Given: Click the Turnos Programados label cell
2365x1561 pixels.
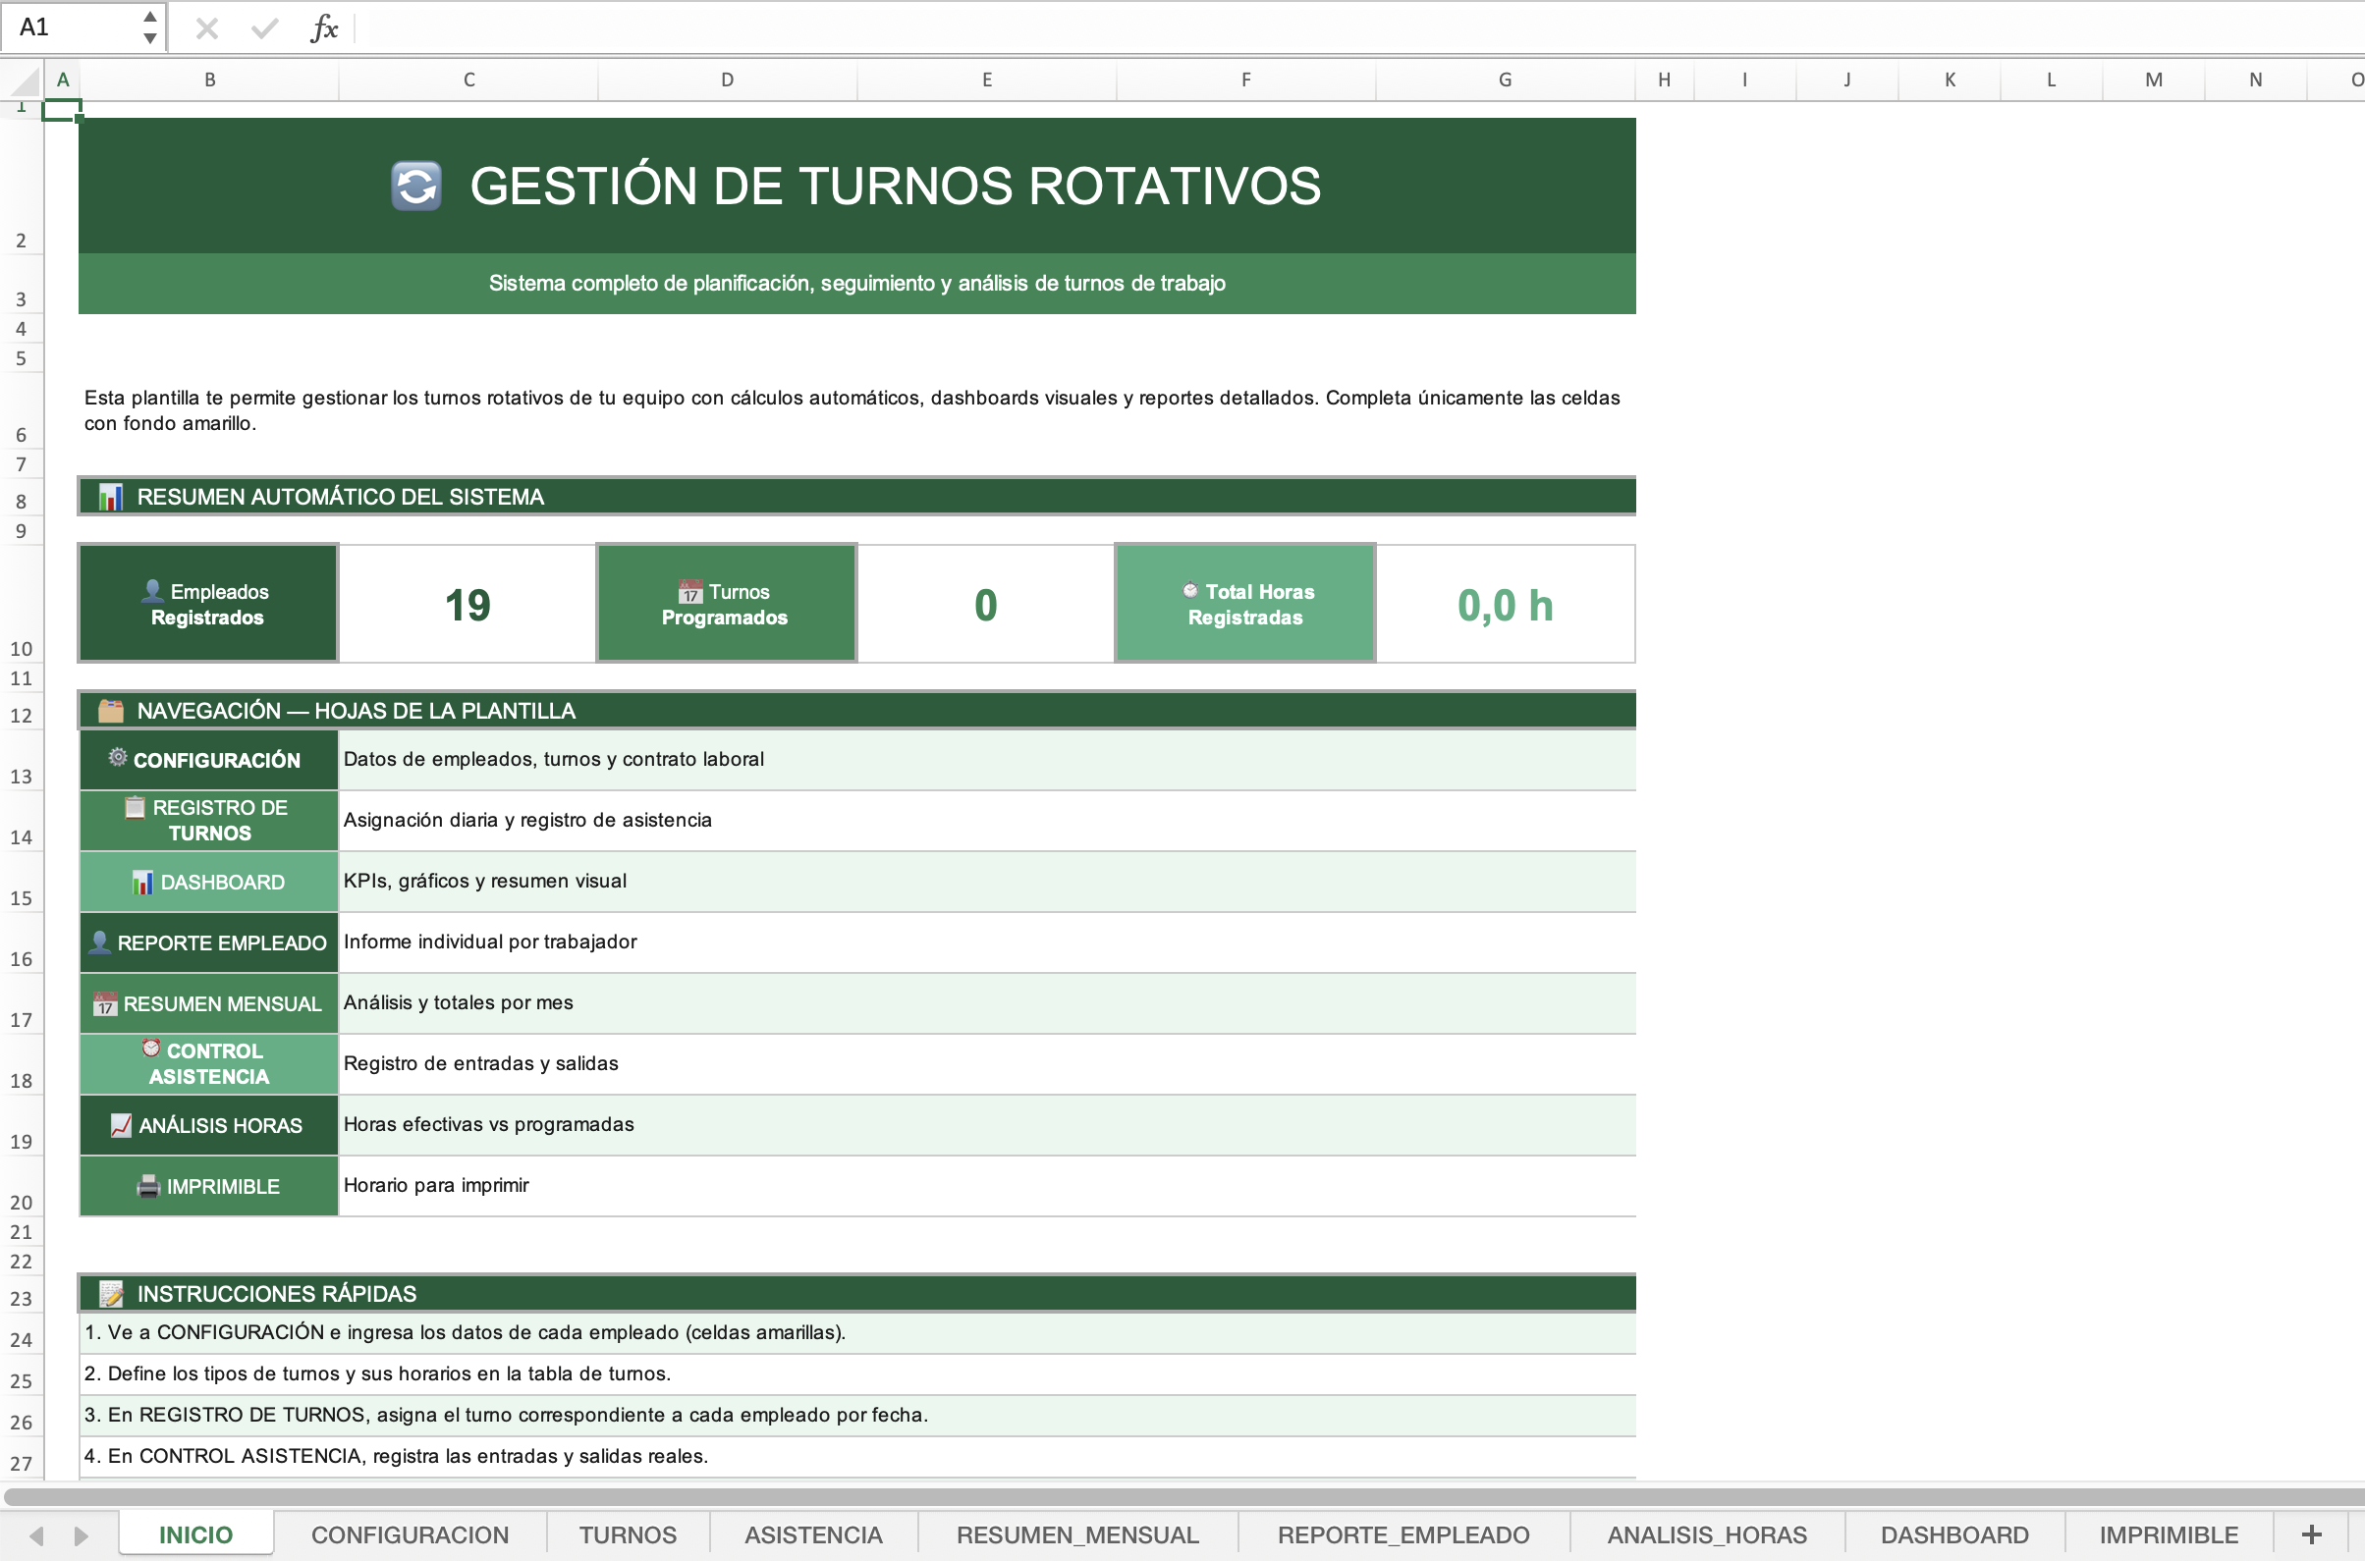Looking at the screenshot, I should [x=726, y=604].
